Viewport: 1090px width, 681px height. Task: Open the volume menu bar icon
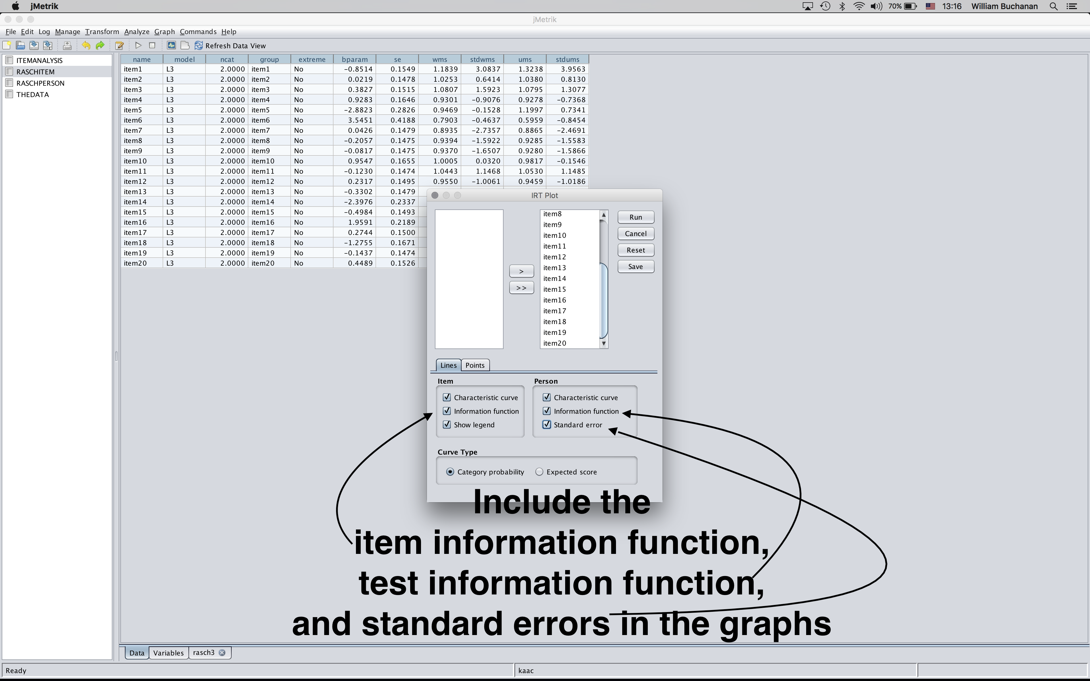click(x=876, y=6)
